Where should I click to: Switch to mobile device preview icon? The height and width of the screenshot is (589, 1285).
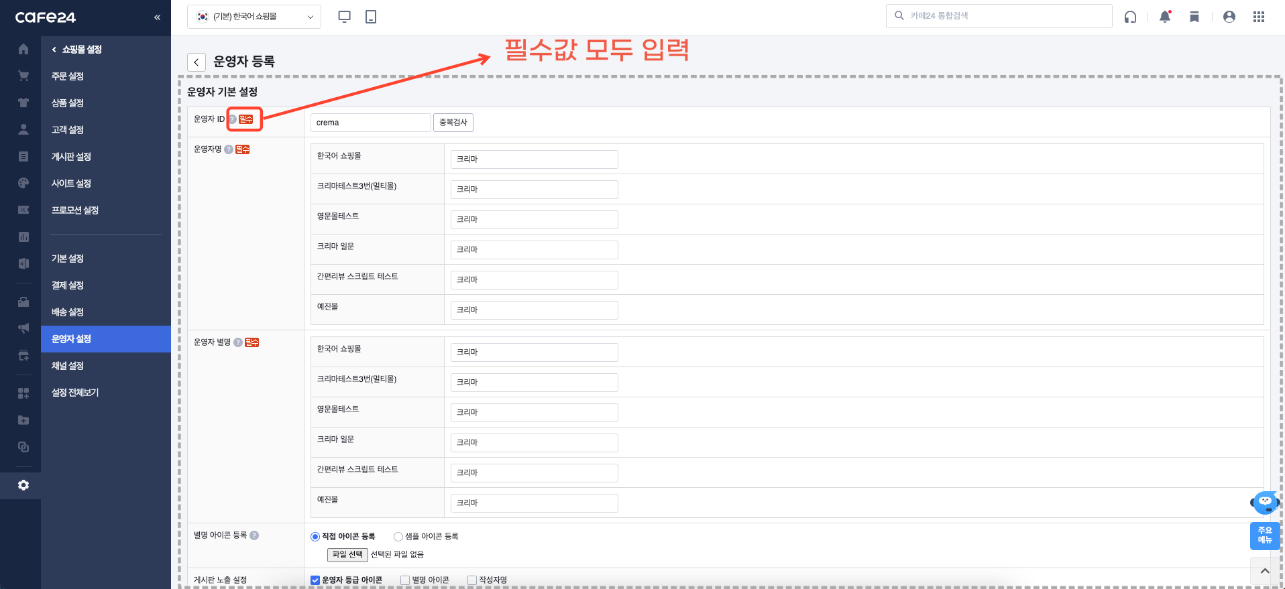pyautogui.click(x=371, y=17)
